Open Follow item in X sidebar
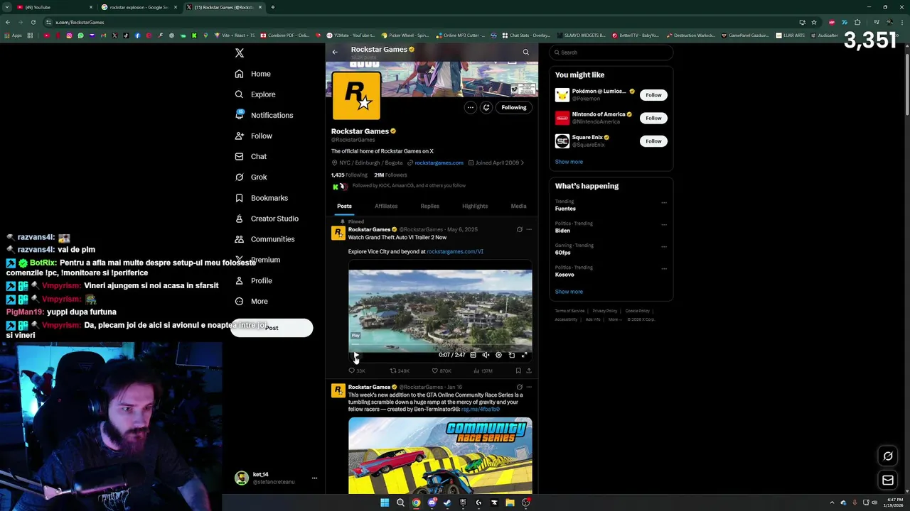The height and width of the screenshot is (511, 910). point(254,136)
